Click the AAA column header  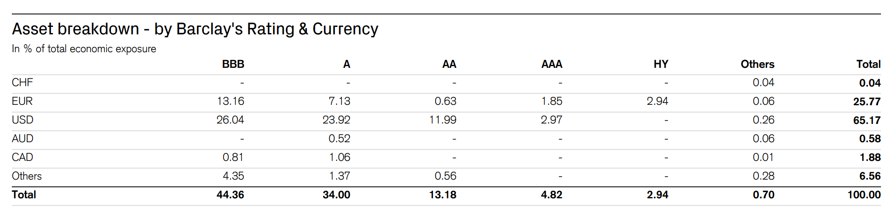coord(551,64)
